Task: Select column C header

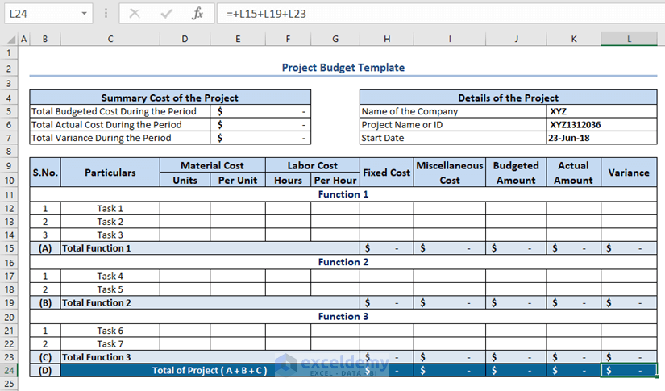Action: coord(110,39)
